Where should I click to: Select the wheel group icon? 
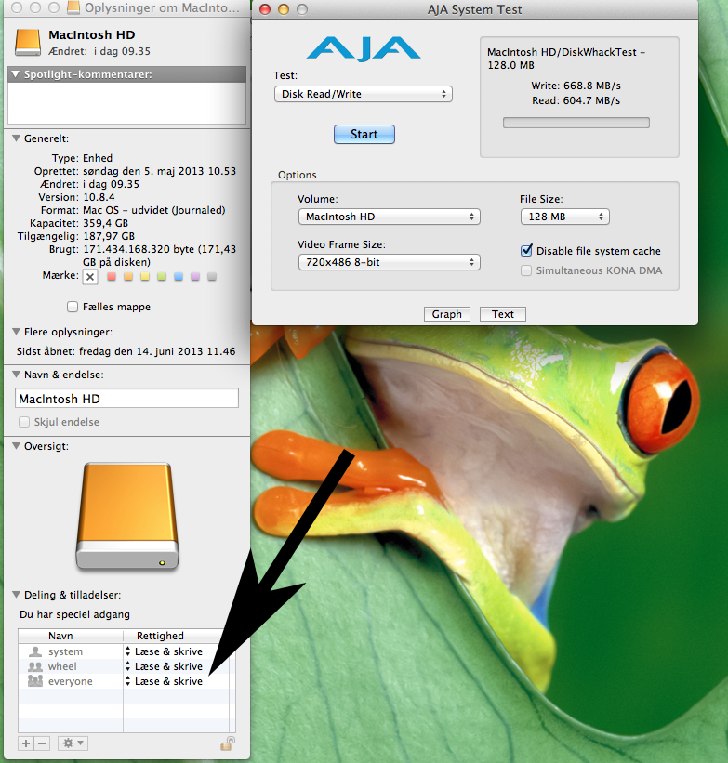tap(35, 666)
